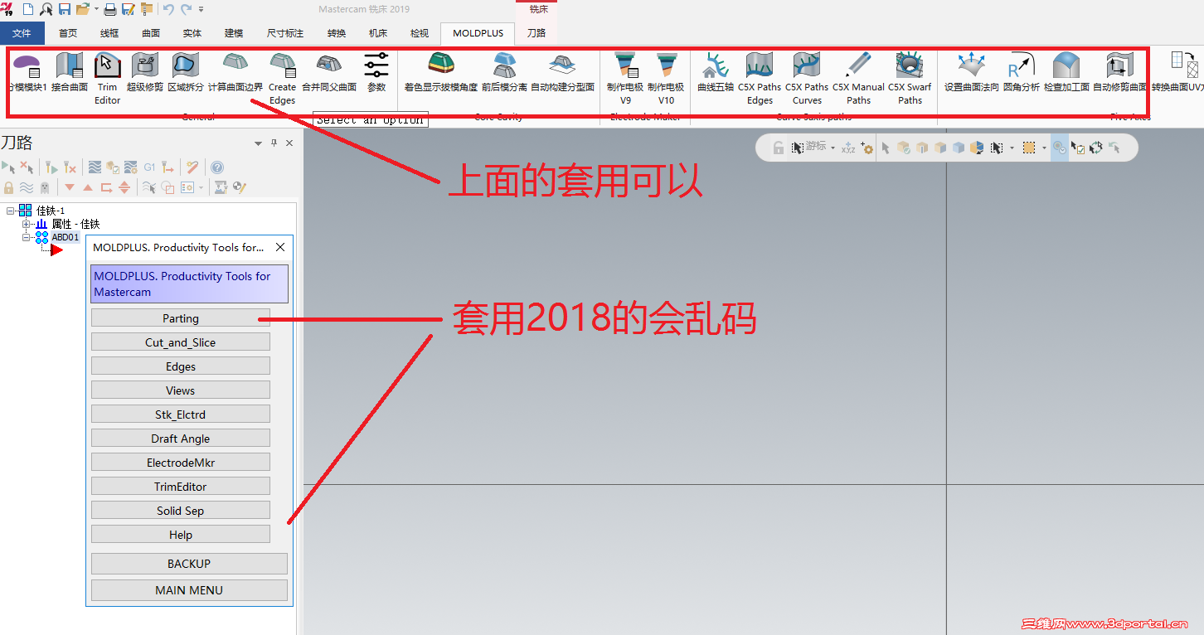This screenshot has height=635, width=1204.
Task: Click the MAIN MENU button
Action: (x=189, y=590)
